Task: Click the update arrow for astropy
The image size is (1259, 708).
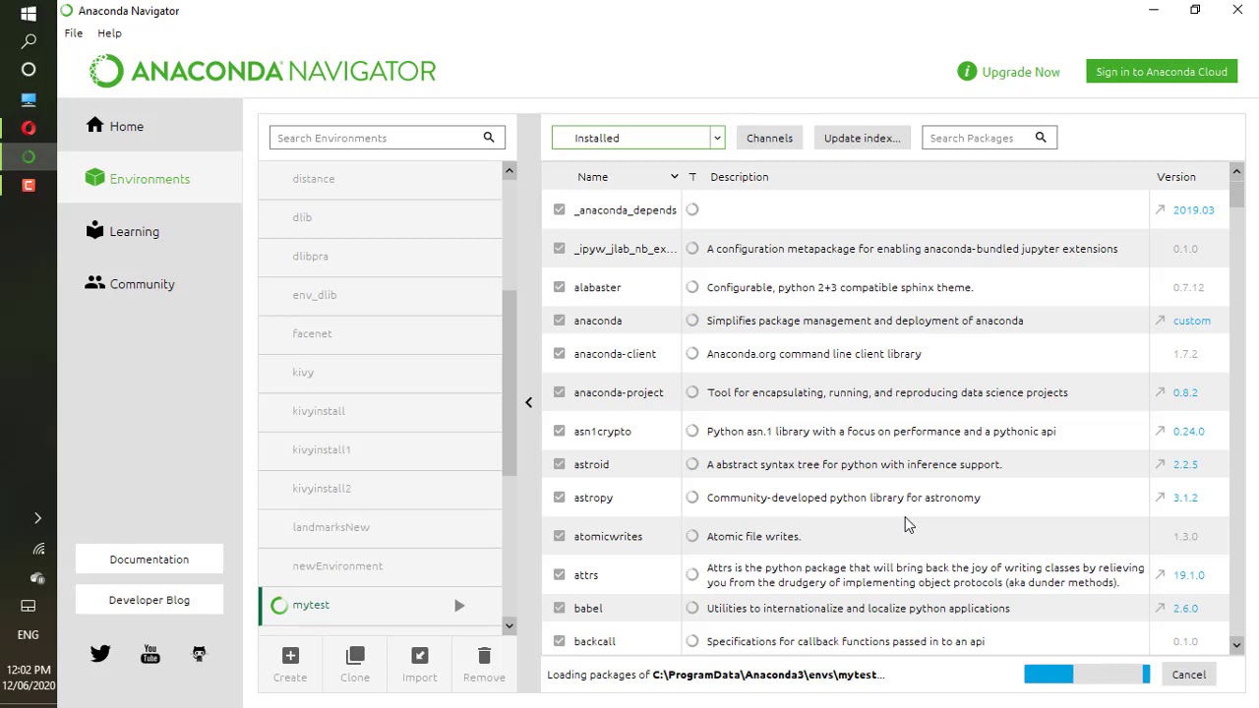Action: 1161,498
